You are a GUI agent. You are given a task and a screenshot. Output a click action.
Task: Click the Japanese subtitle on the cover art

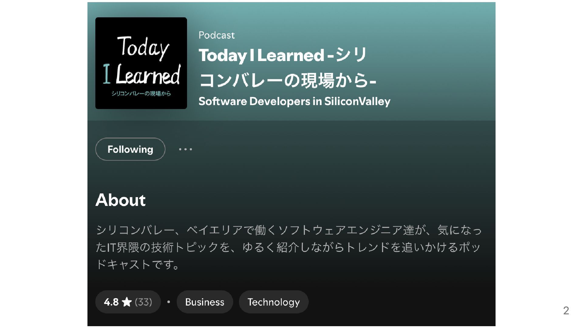pos(141,94)
